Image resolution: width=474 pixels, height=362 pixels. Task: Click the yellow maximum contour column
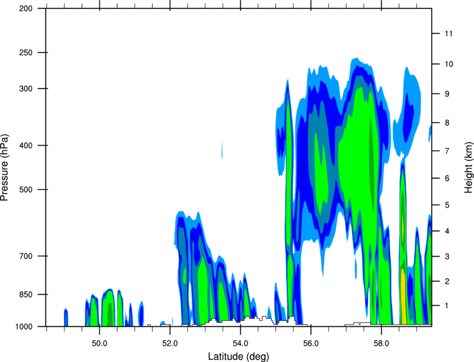tap(403, 296)
